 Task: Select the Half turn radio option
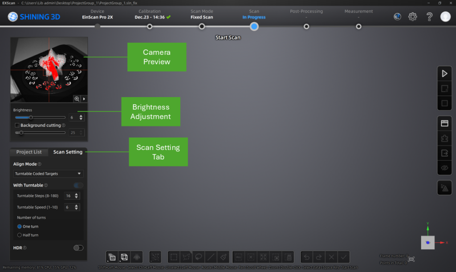tap(20, 235)
